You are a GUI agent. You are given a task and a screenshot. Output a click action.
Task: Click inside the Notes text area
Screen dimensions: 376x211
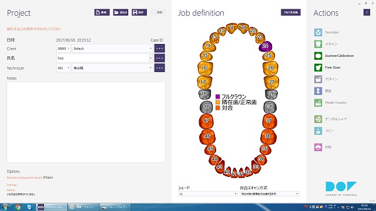(86, 122)
